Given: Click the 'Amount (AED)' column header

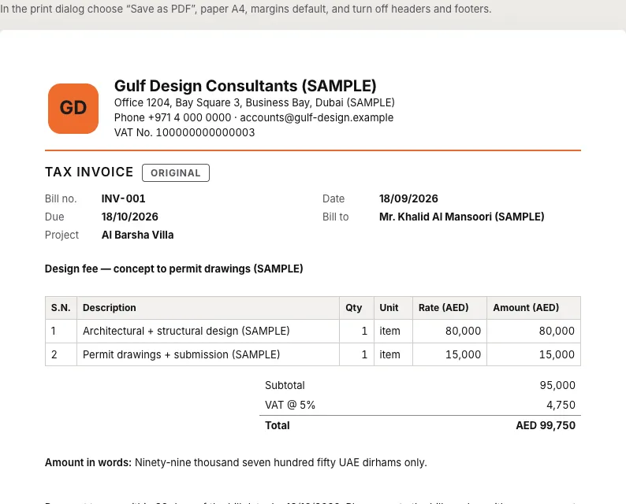Looking at the screenshot, I should pos(534,308).
